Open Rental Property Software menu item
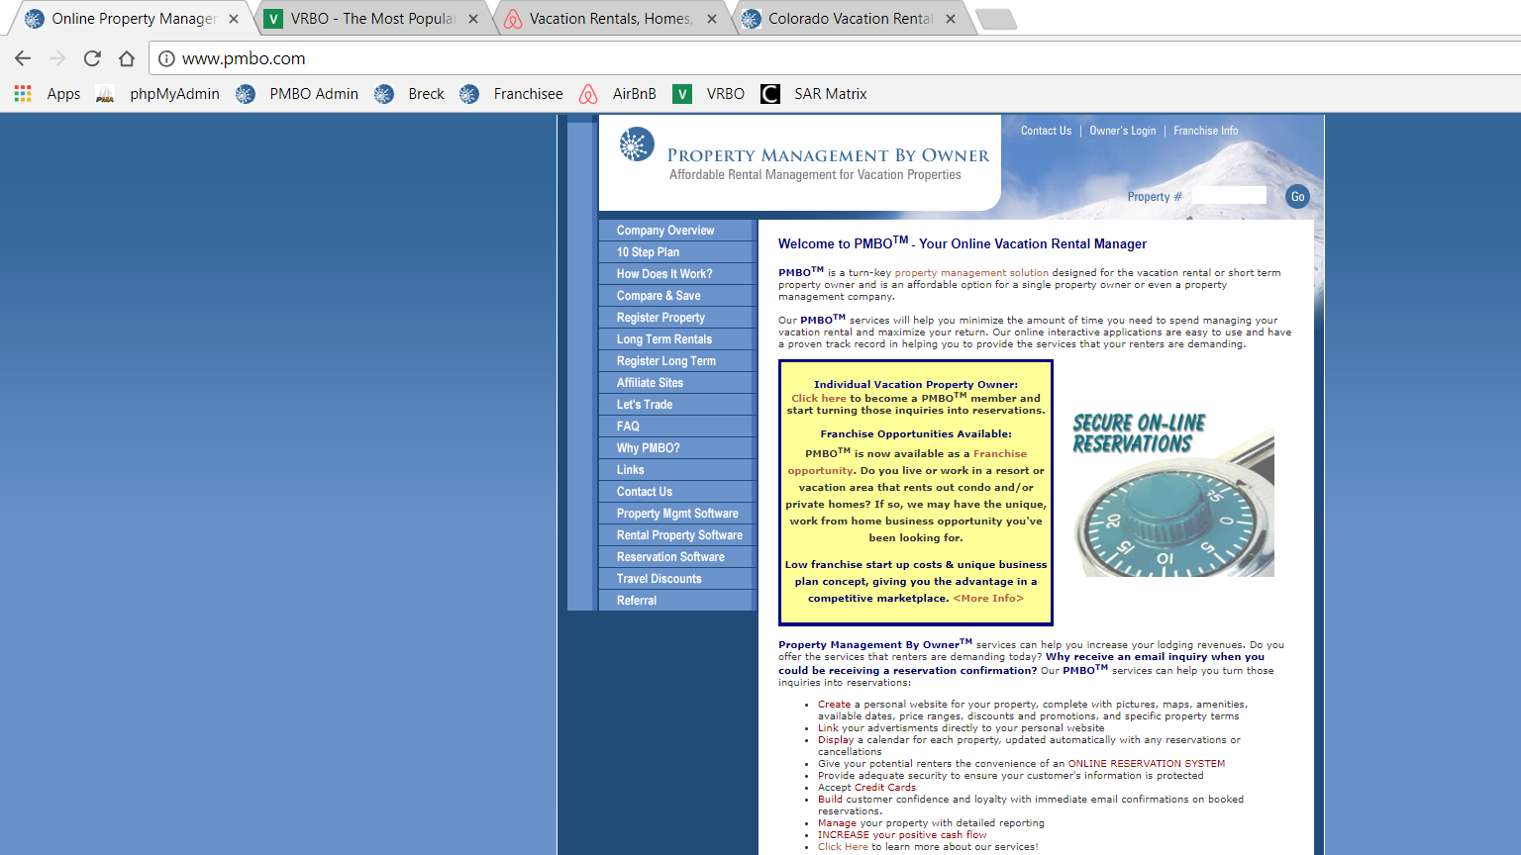The height and width of the screenshot is (855, 1521). point(677,534)
